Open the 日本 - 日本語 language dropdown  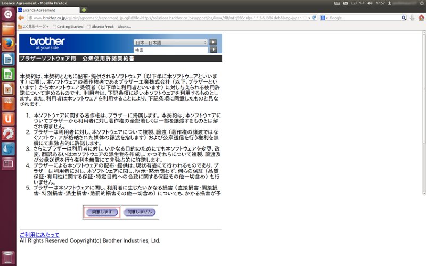click(170, 43)
